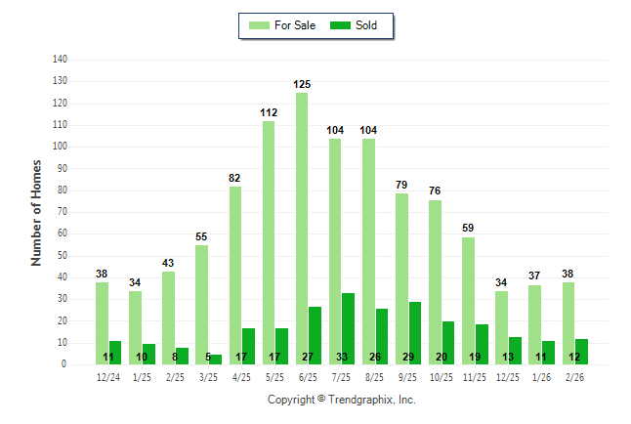Click the 112 data label
This screenshot has height=424, width=631.
click(x=269, y=113)
